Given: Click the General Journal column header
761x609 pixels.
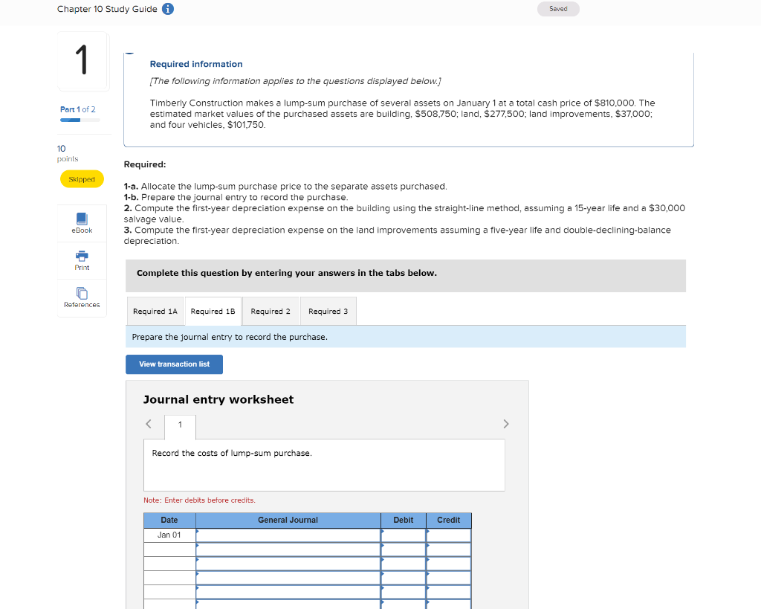Looking at the screenshot, I should coord(288,520).
